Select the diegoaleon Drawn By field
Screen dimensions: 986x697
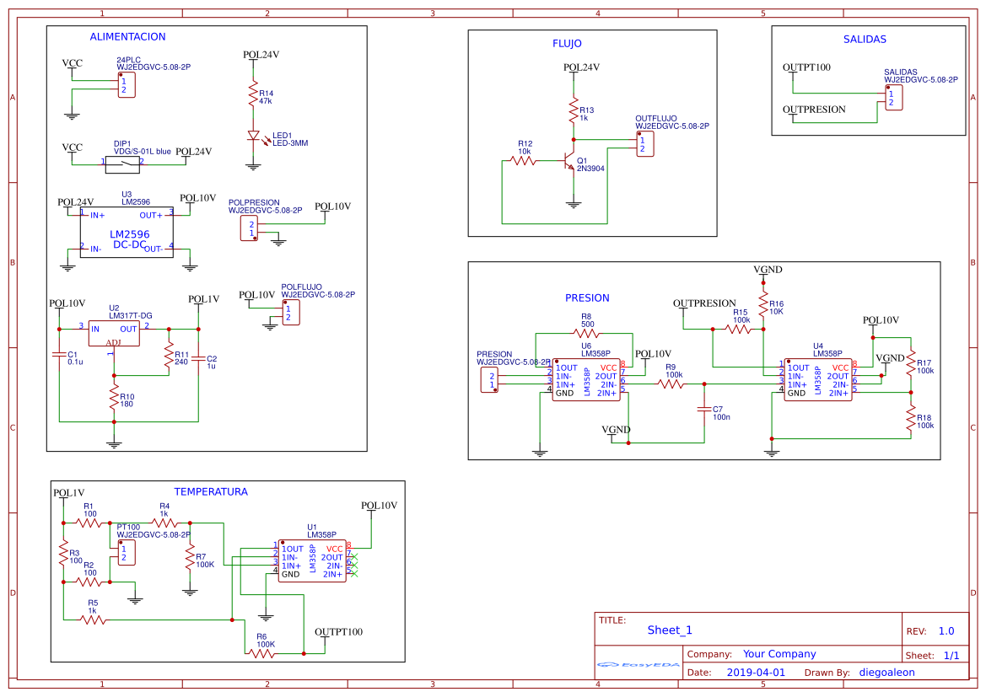point(886,672)
